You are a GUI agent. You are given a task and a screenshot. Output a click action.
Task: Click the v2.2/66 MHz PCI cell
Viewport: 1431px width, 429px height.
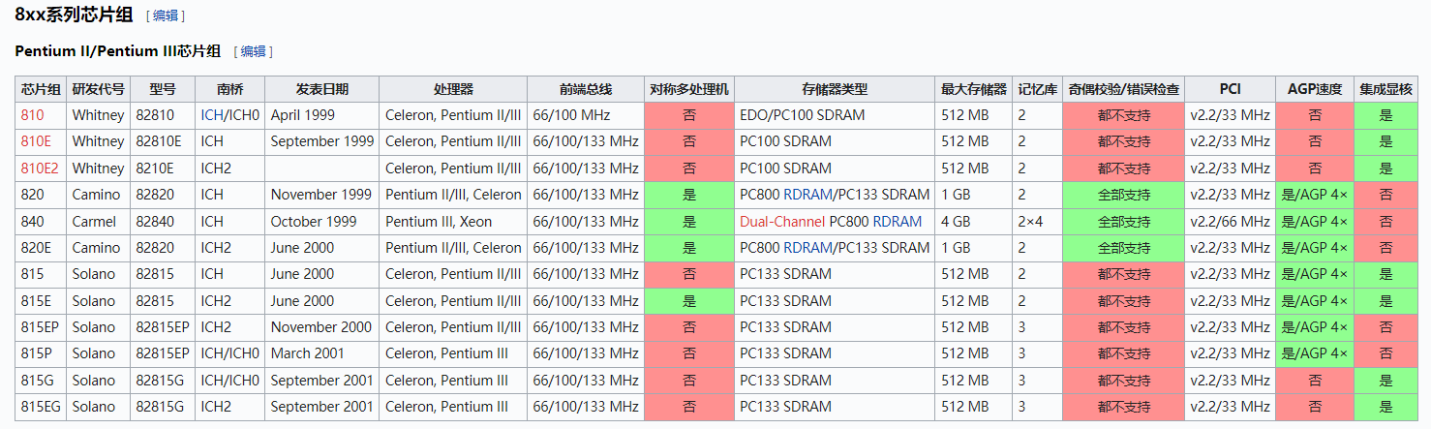click(1230, 221)
